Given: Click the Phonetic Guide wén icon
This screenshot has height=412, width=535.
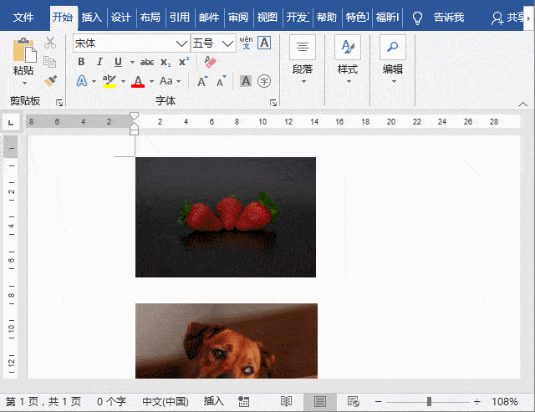Looking at the screenshot, I should click(x=246, y=43).
